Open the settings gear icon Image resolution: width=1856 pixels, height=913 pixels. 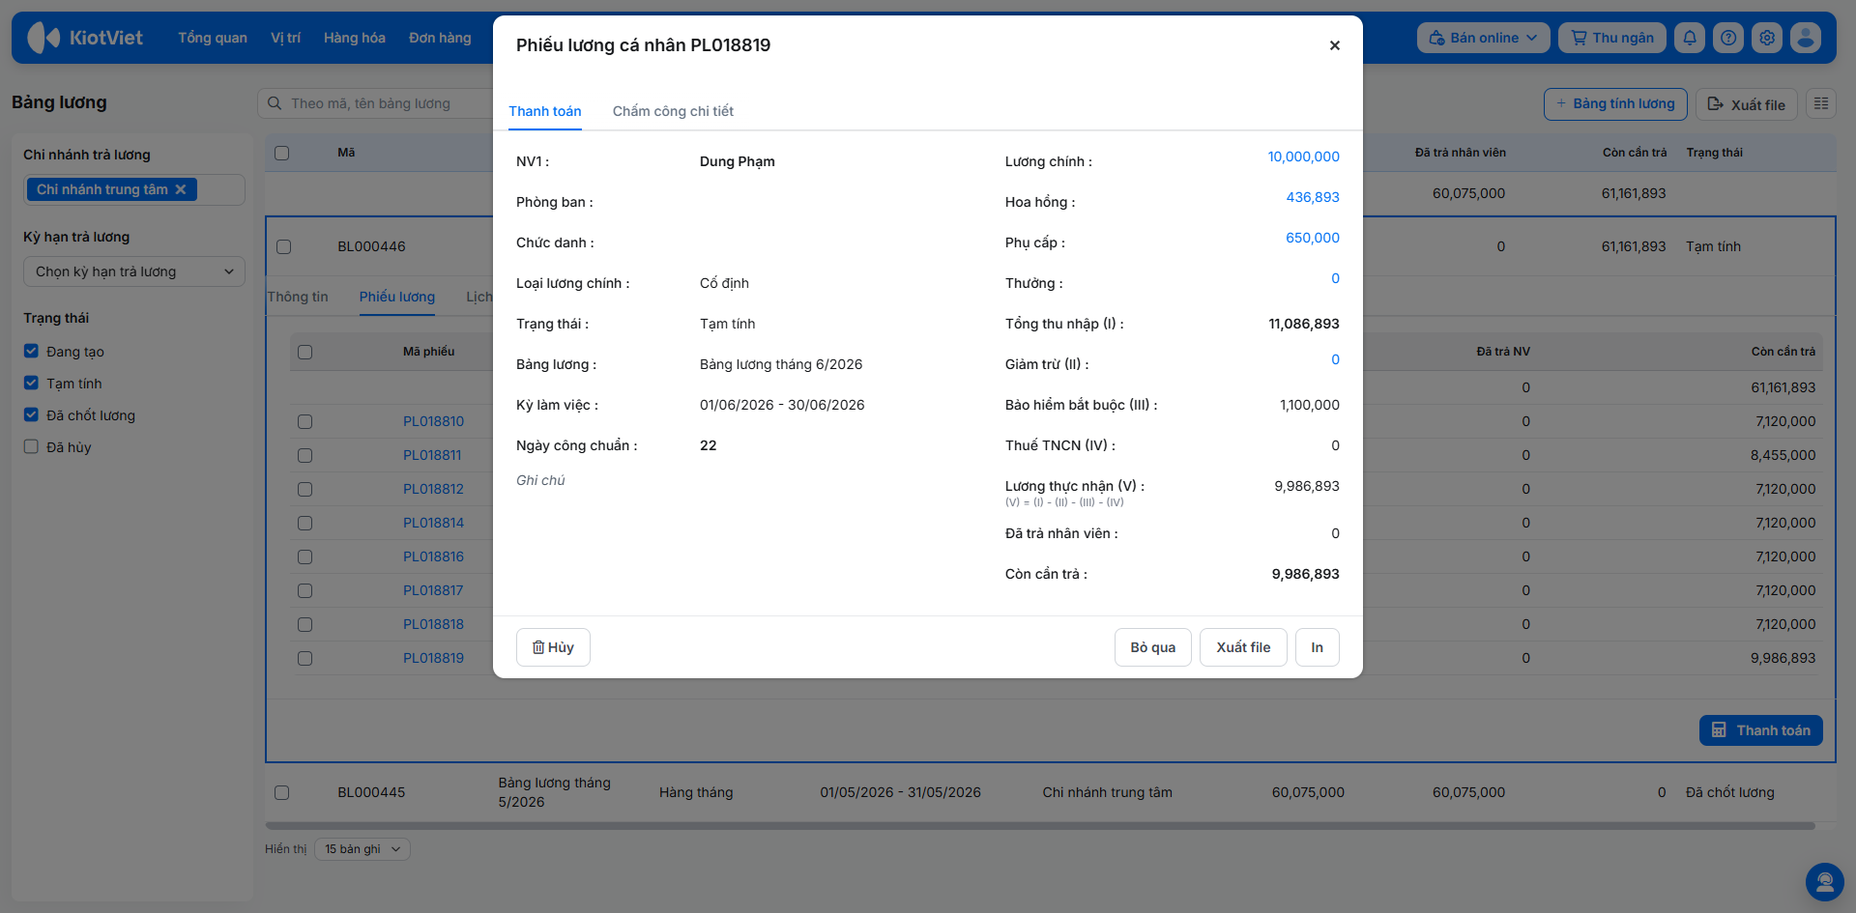[x=1767, y=38]
